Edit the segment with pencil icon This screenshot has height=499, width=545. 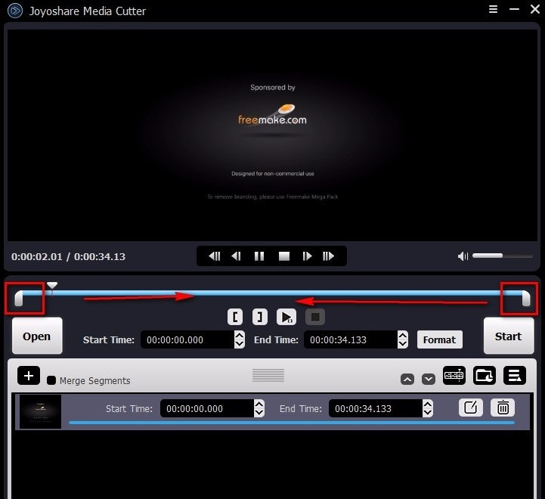(471, 408)
